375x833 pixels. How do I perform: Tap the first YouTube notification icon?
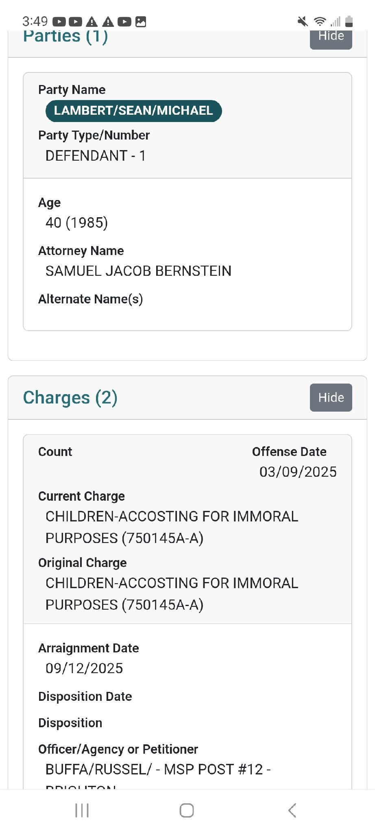tap(59, 22)
